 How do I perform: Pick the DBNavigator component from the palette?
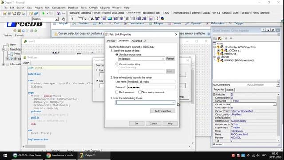click(86, 19)
